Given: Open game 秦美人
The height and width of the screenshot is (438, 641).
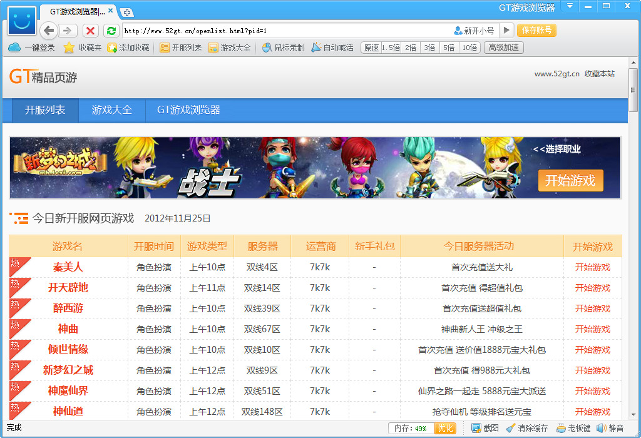Looking at the screenshot, I should 68,267.
